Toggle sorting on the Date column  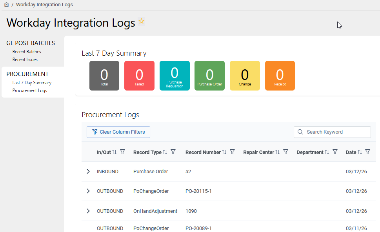(x=359, y=152)
